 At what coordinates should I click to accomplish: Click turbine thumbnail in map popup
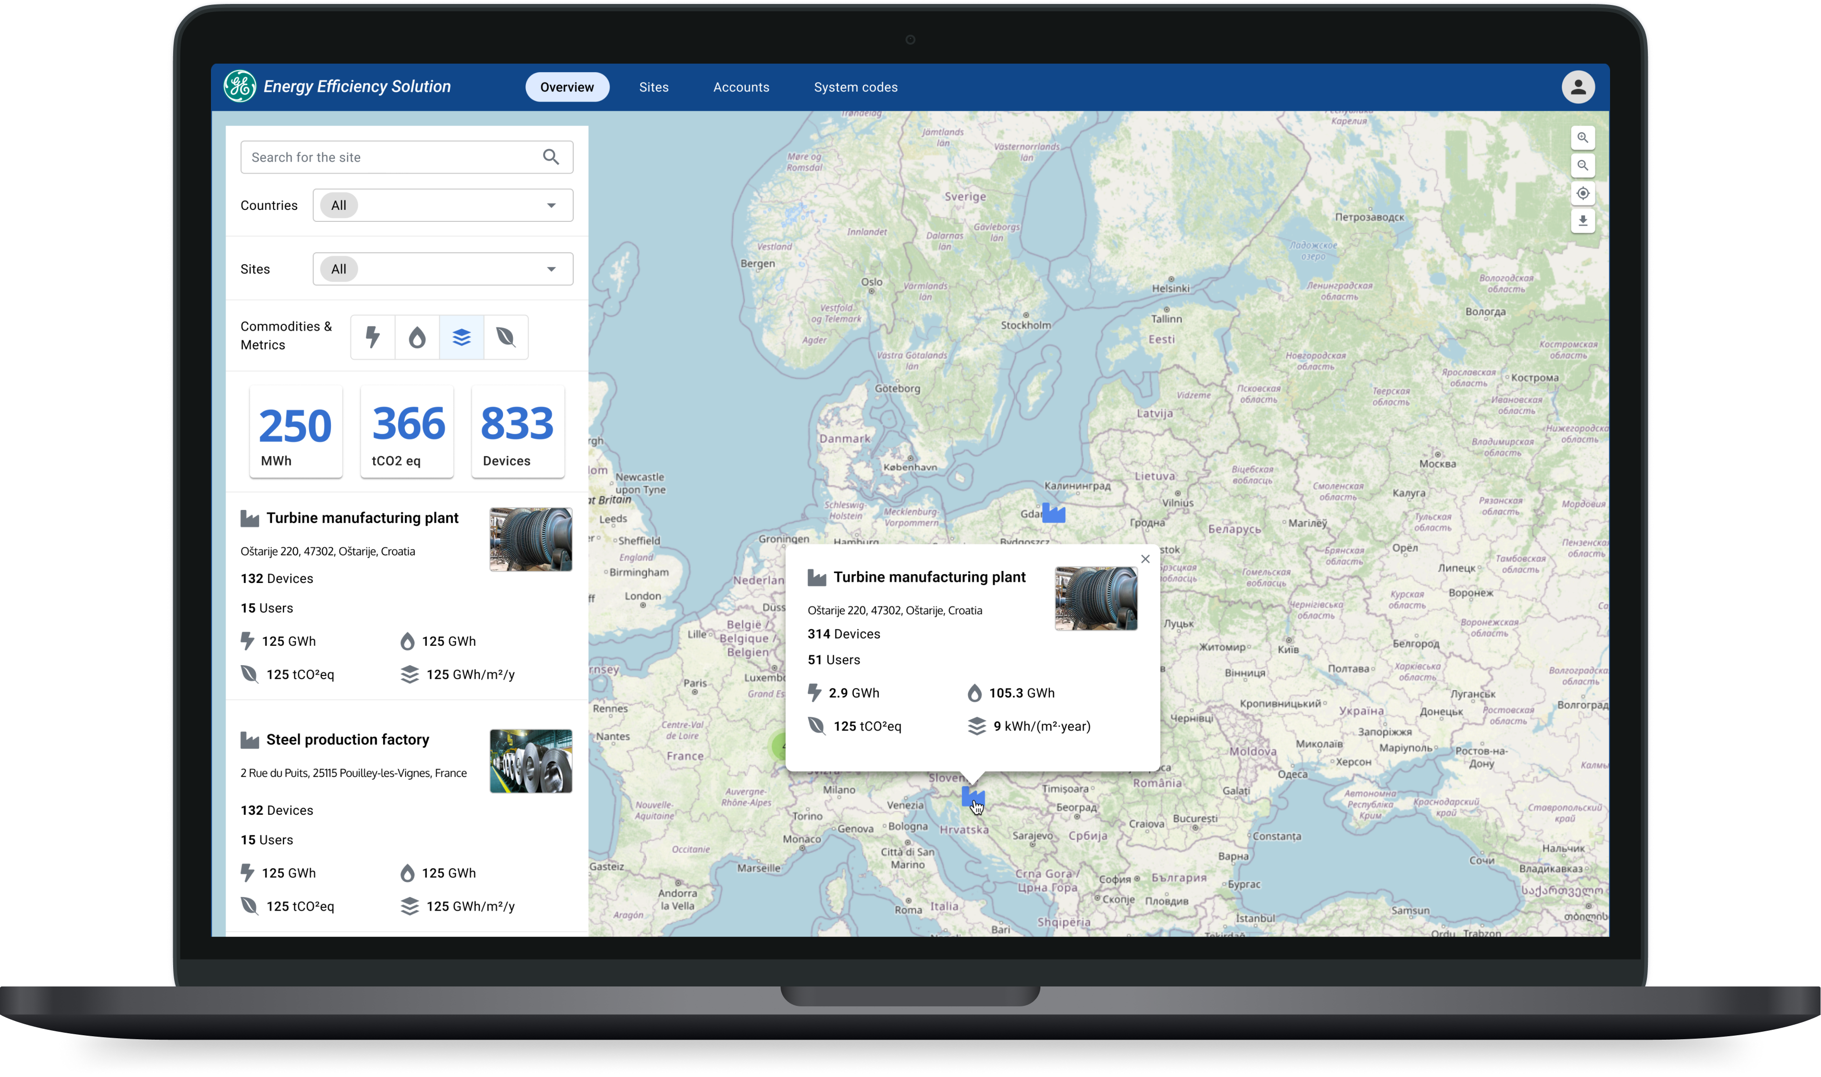pyautogui.click(x=1096, y=599)
